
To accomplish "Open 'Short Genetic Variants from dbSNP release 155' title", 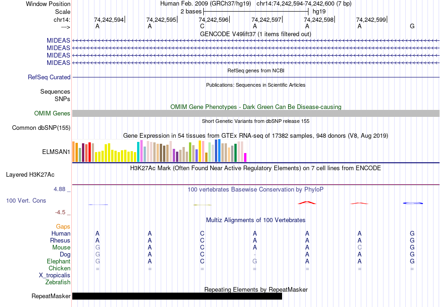I will click(x=256, y=121).
